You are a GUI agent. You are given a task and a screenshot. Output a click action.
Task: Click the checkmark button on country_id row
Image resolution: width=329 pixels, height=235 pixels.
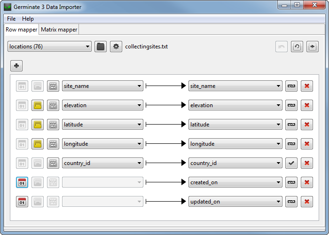click(x=291, y=163)
